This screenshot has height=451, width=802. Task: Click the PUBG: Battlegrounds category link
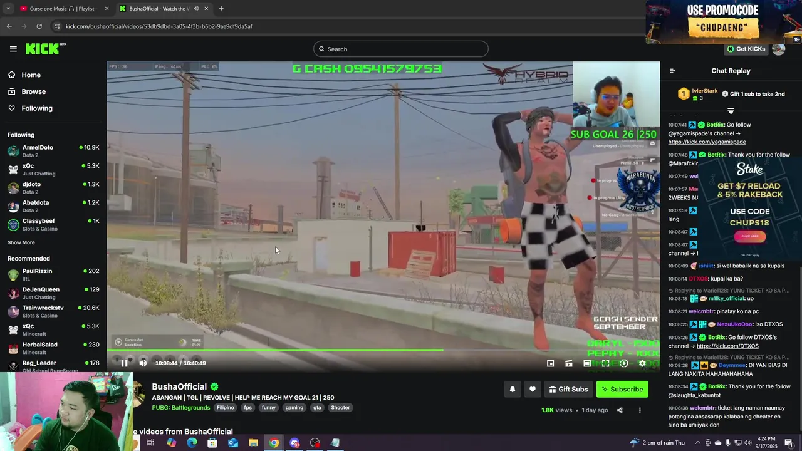tap(181, 408)
